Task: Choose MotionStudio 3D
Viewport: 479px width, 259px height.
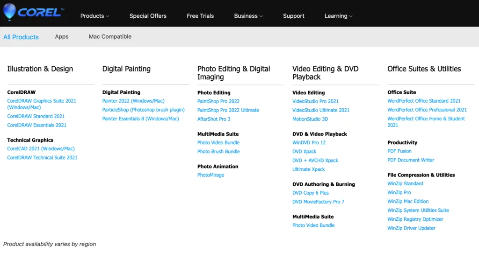Action: (x=310, y=119)
